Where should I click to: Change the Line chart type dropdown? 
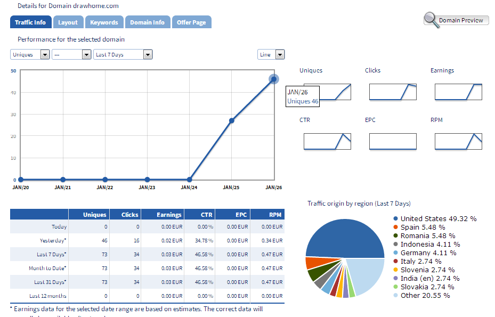(271, 54)
